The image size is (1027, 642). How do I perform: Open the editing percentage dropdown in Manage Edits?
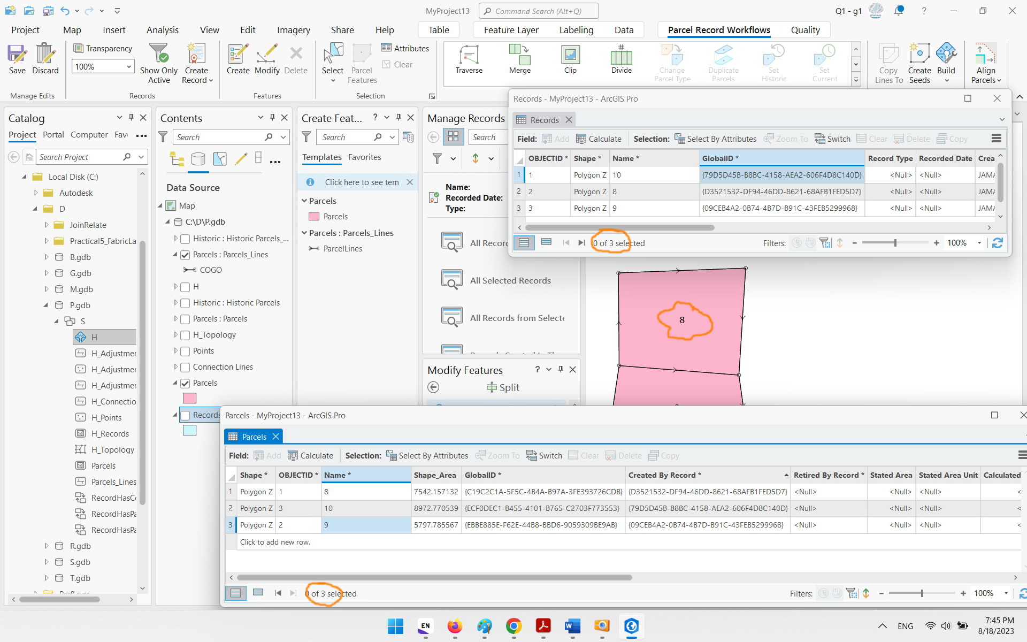[x=128, y=66]
